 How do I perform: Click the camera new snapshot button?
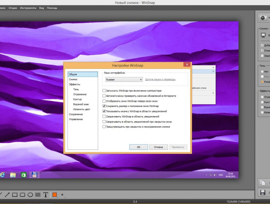(263, 18)
